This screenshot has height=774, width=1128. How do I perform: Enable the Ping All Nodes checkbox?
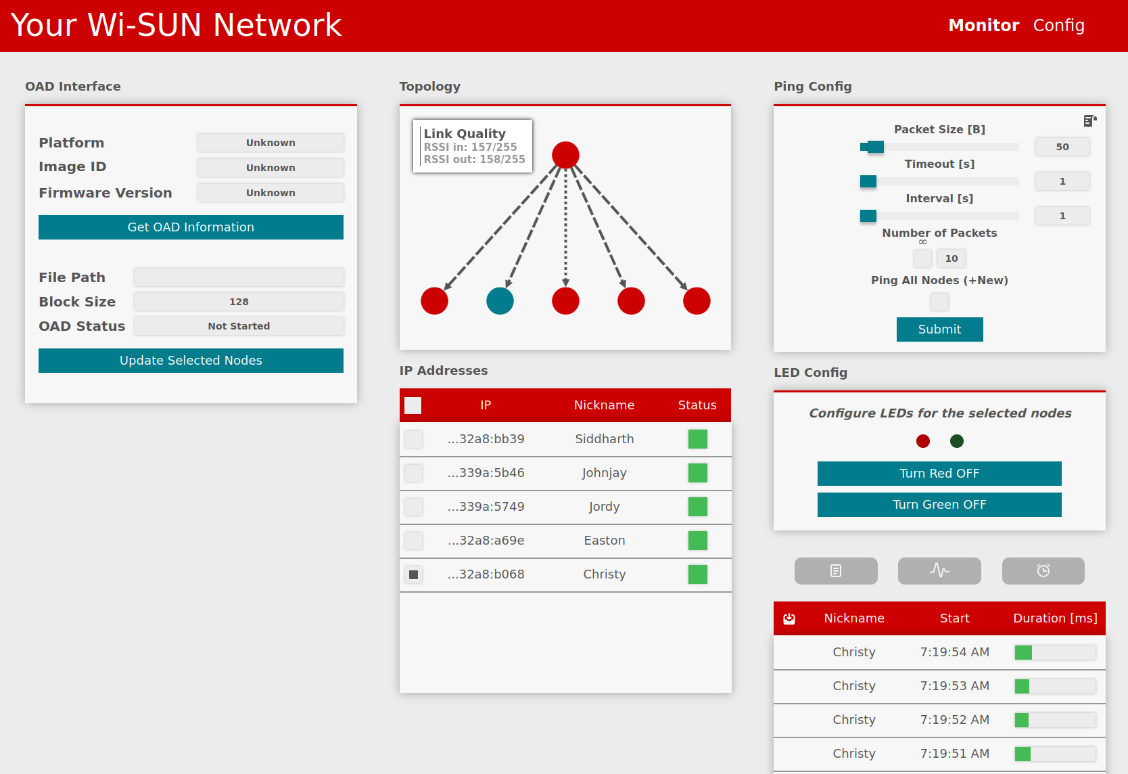click(939, 302)
